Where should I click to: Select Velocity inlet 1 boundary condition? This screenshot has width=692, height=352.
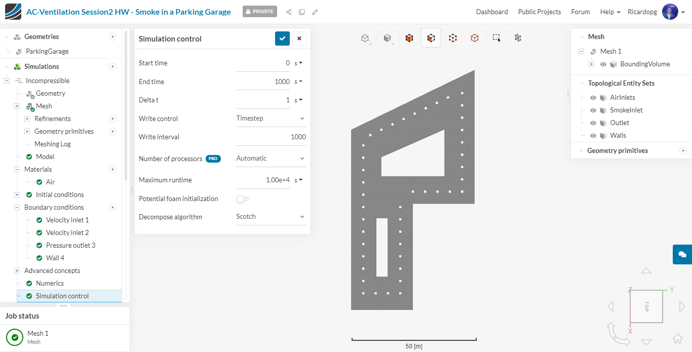coord(67,220)
